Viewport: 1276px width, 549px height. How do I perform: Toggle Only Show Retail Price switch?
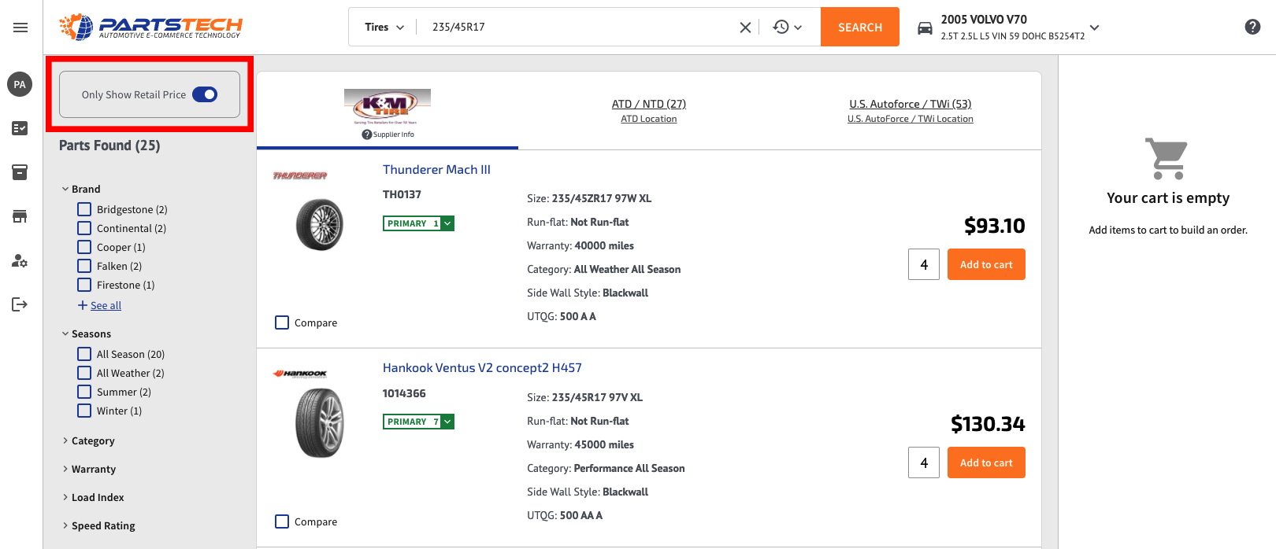click(205, 94)
